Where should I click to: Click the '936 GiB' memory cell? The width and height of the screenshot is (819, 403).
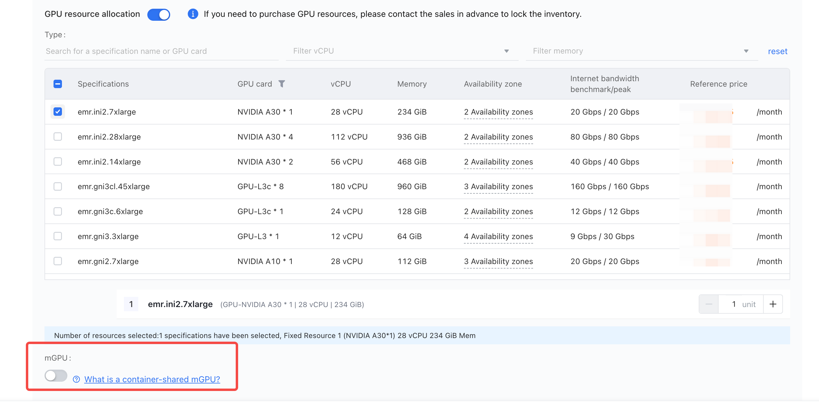[412, 137]
